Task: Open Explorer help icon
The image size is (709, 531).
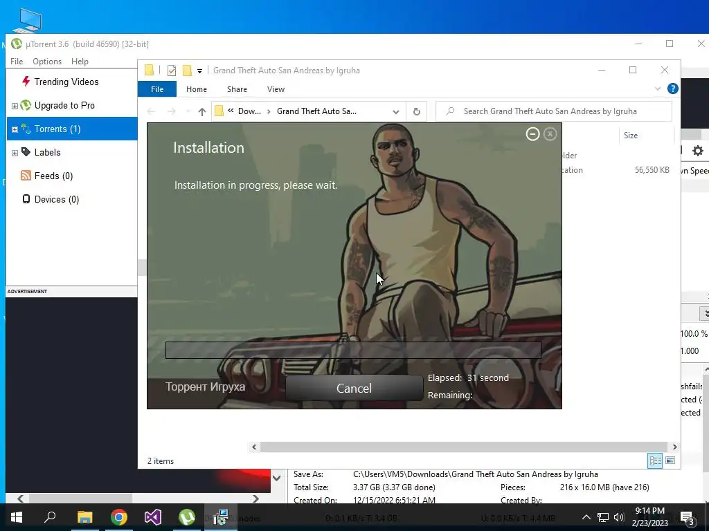Action: pos(673,89)
